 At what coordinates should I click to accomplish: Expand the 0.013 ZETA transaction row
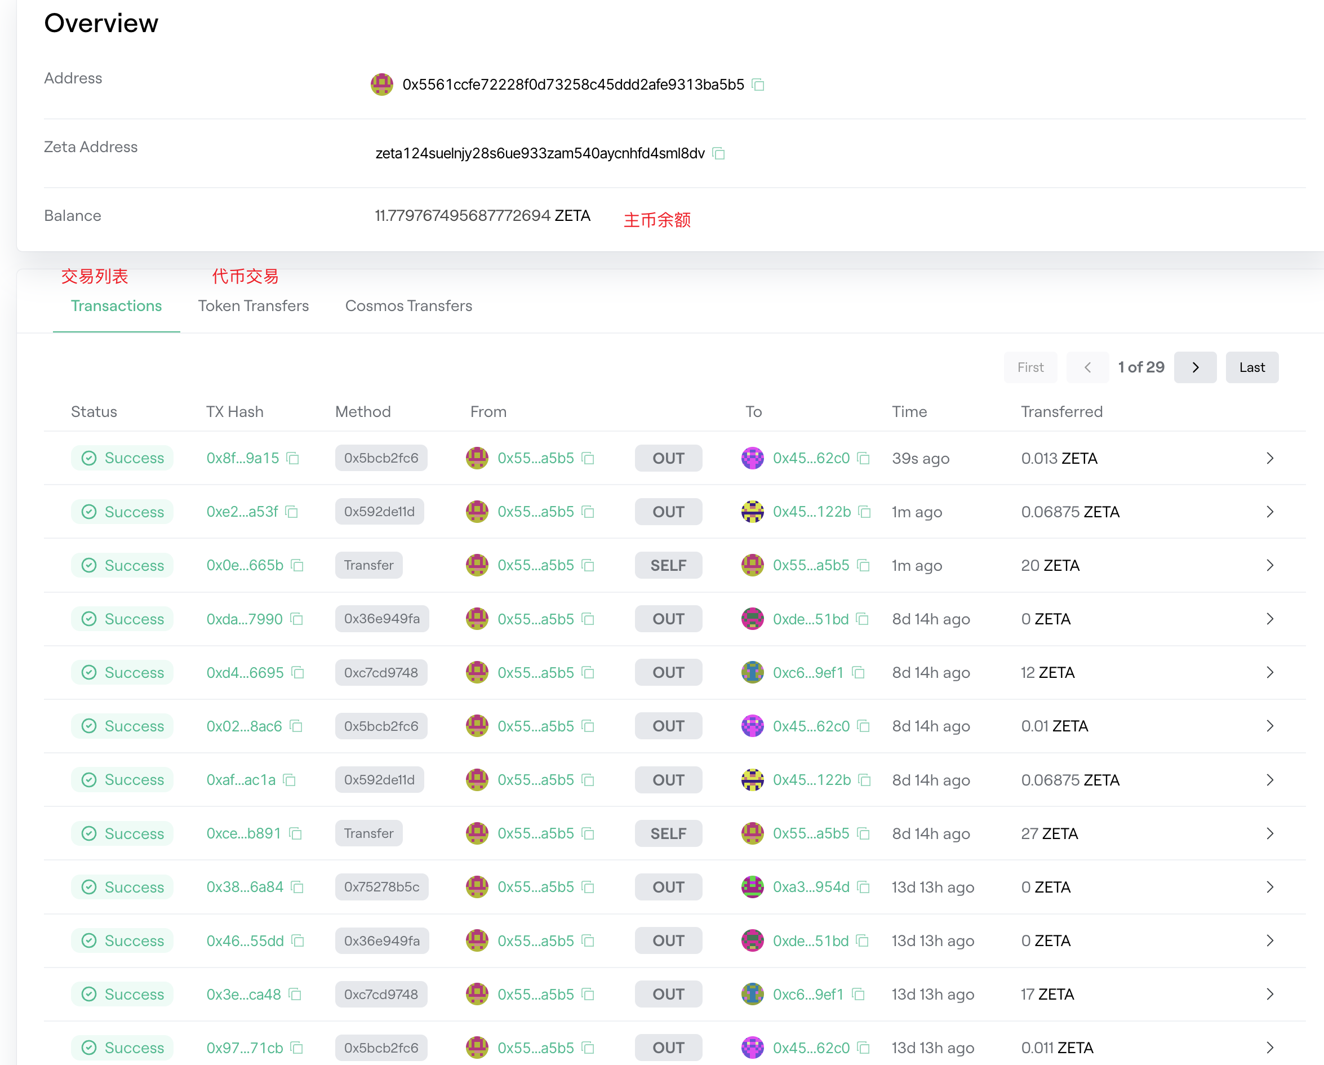click(1270, 458)
